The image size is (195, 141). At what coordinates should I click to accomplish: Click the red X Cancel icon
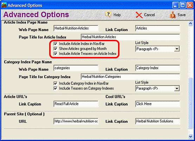[x=139, y=15]
